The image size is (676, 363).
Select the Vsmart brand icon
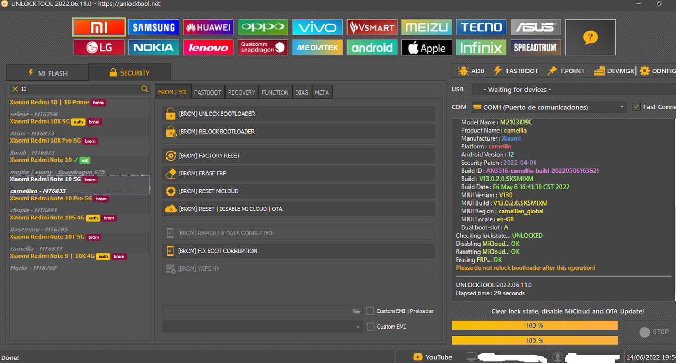click(x=372, y=27)
